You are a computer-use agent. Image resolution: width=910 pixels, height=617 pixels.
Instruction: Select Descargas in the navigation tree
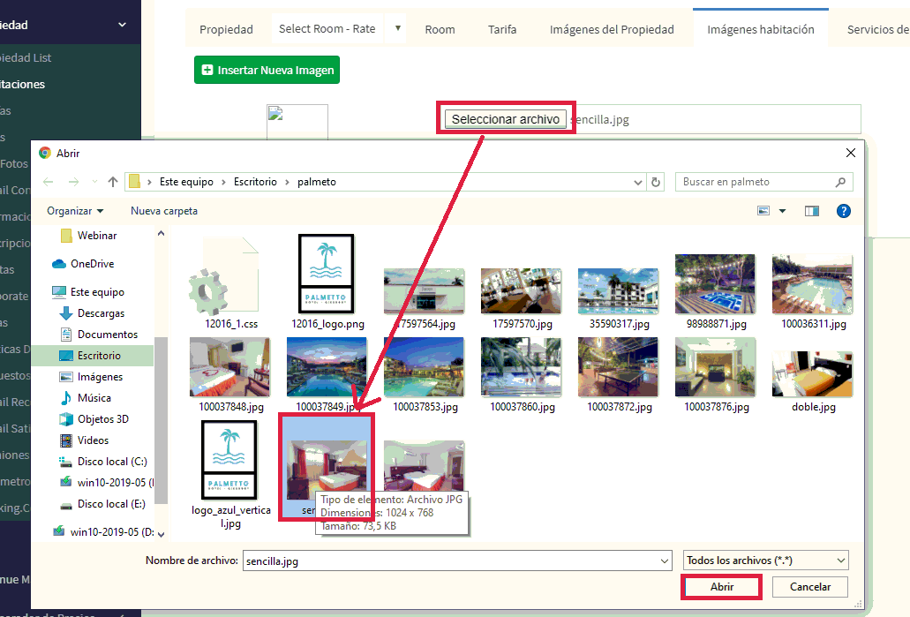pos(101,313)
